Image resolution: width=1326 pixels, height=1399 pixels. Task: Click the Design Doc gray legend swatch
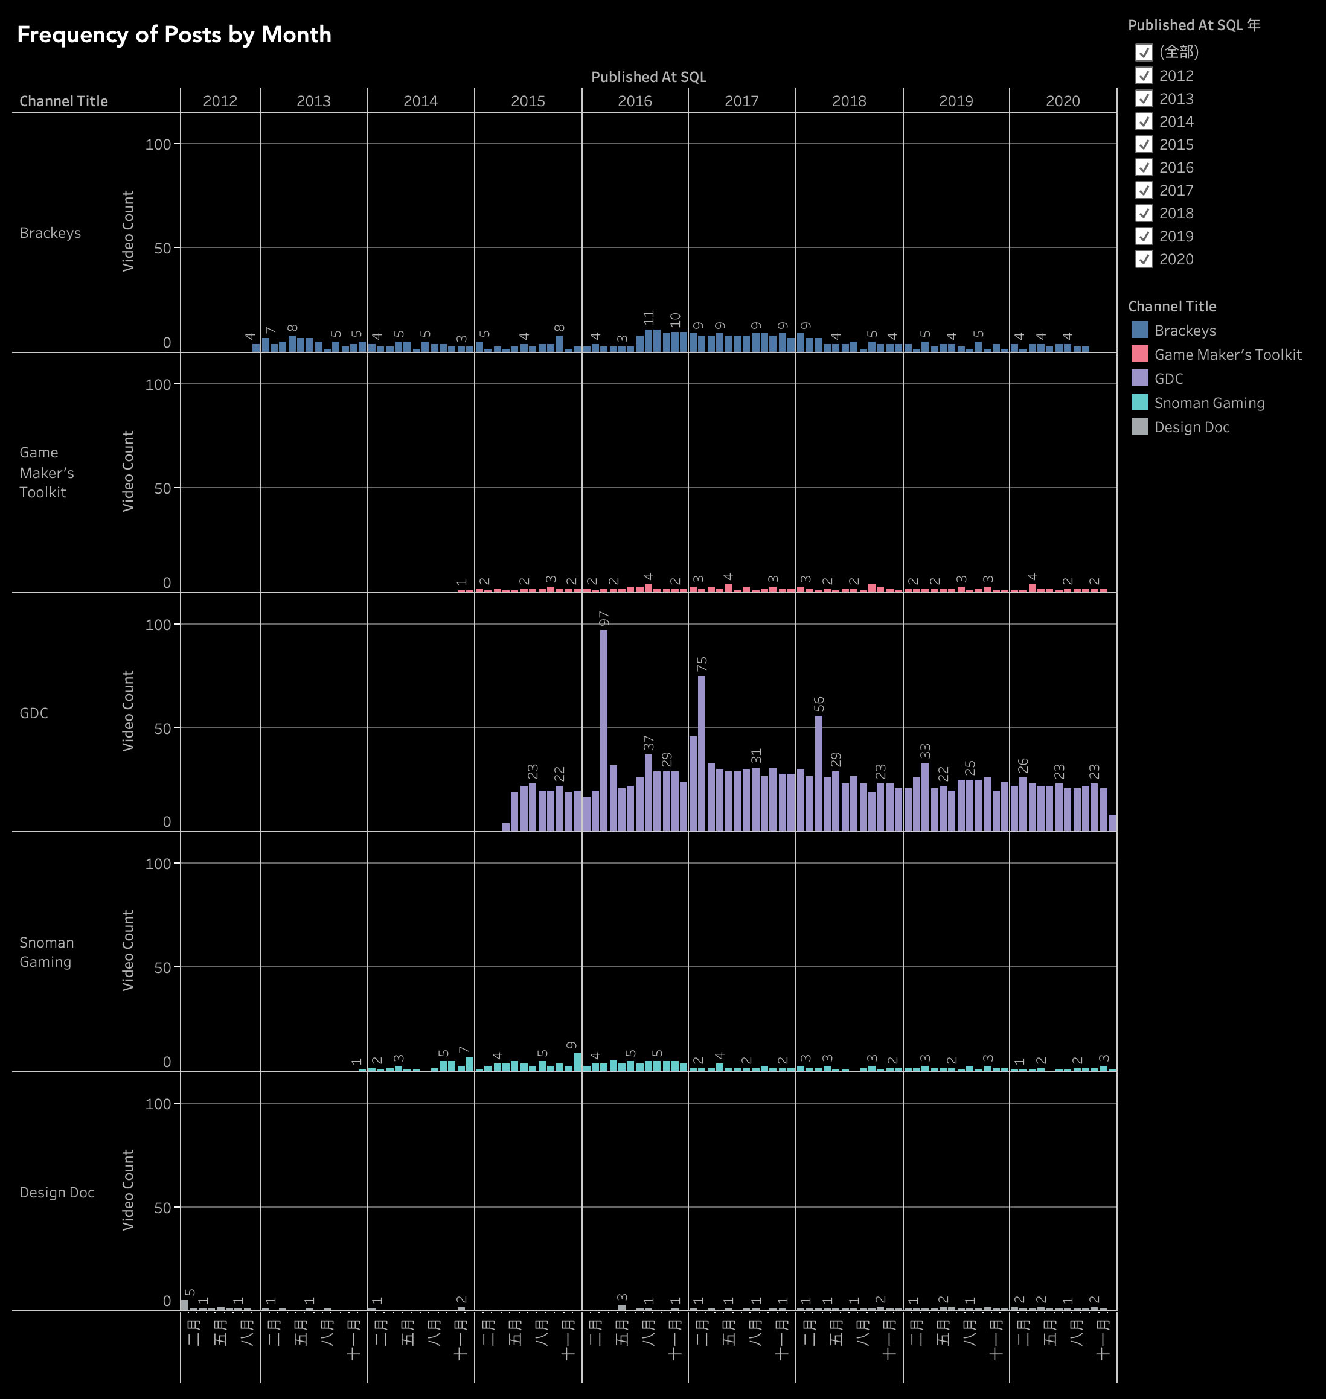[1139, 427]
